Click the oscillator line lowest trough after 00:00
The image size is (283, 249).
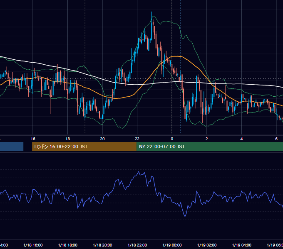[x=185, y=216]
